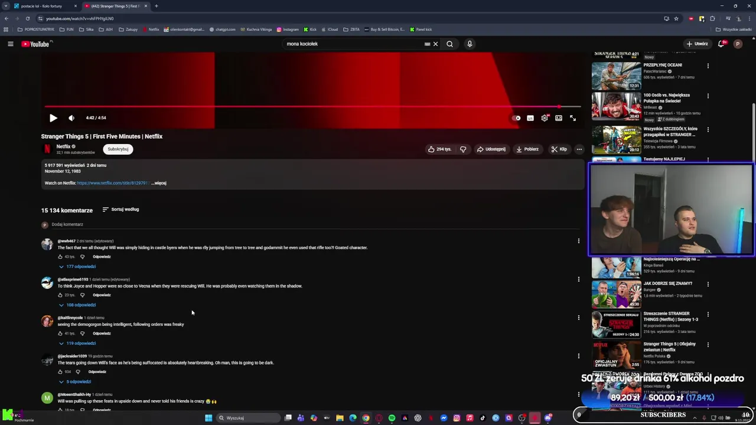
Task: Focus the Dodaj komentarz field
Action: pos(316,224)
